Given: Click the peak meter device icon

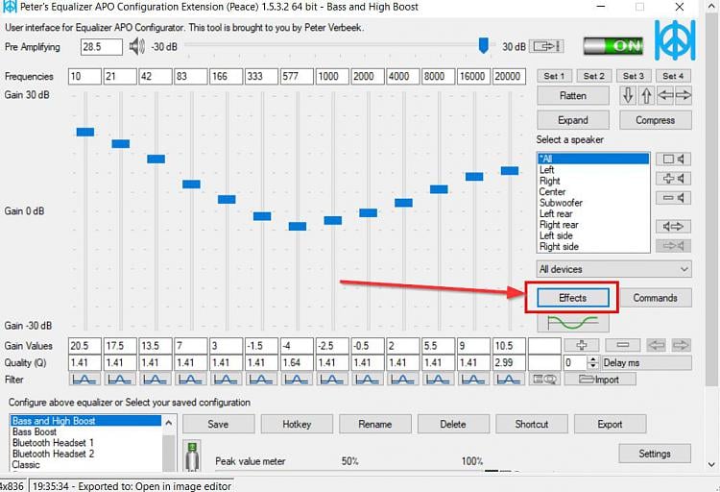Looking at the screenshot, I should click(192, 456).
